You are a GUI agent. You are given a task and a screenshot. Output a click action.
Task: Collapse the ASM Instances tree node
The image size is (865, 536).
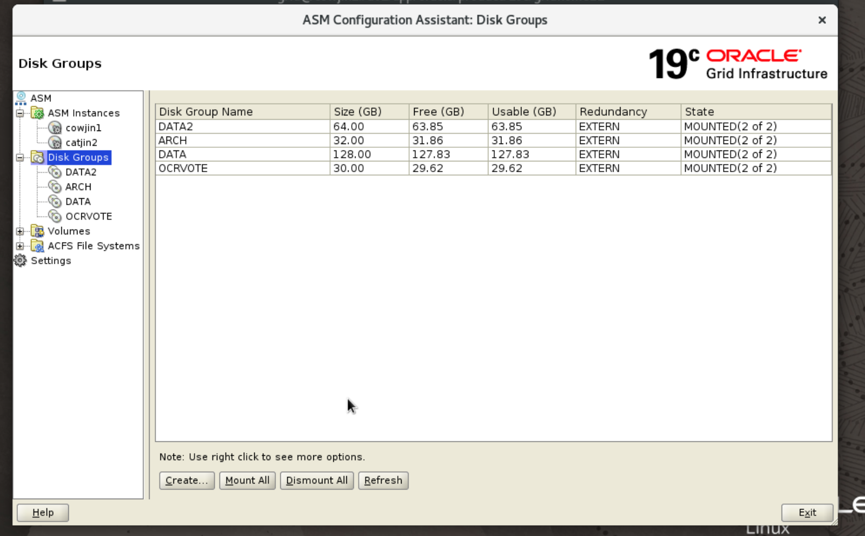(20, 113)
